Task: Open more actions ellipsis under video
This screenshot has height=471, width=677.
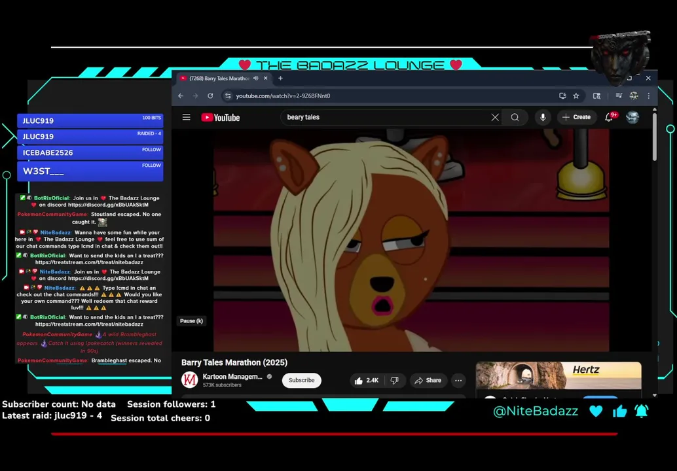Action: click(458, 381)
